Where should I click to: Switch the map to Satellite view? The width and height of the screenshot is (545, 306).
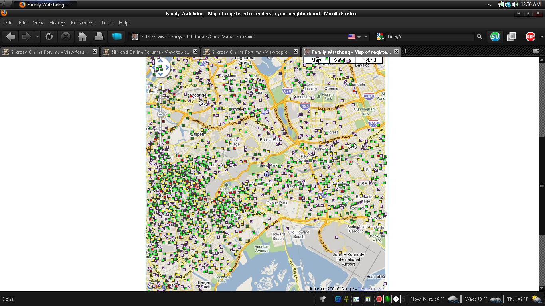click(x=342, y=60)
